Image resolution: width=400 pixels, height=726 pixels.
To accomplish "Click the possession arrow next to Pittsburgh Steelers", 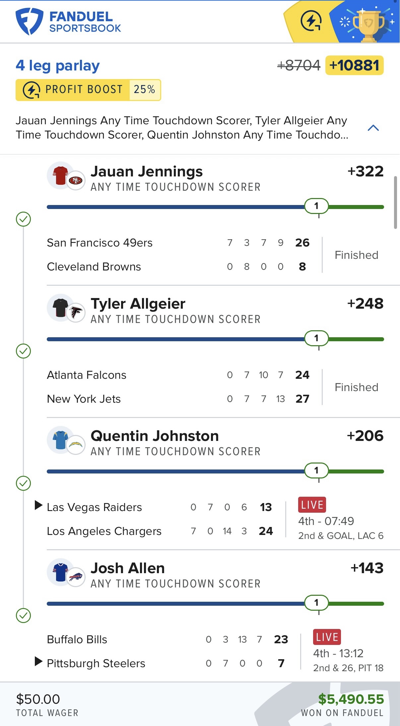I will (38, 662).
